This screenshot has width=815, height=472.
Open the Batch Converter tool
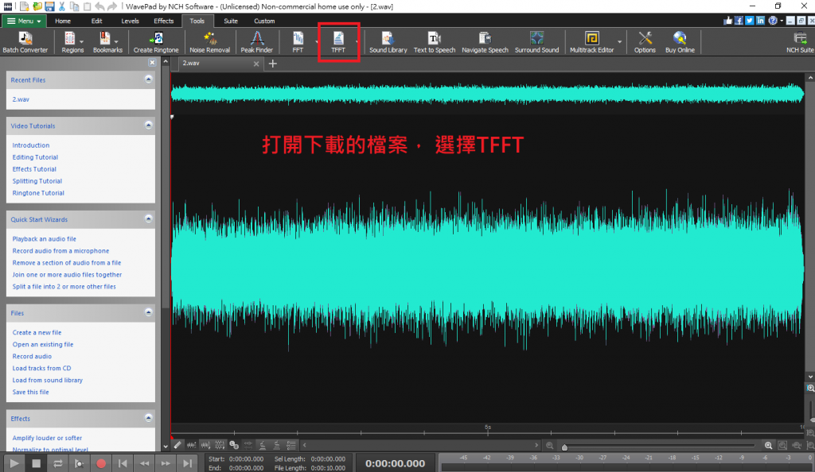click(25, 42)
